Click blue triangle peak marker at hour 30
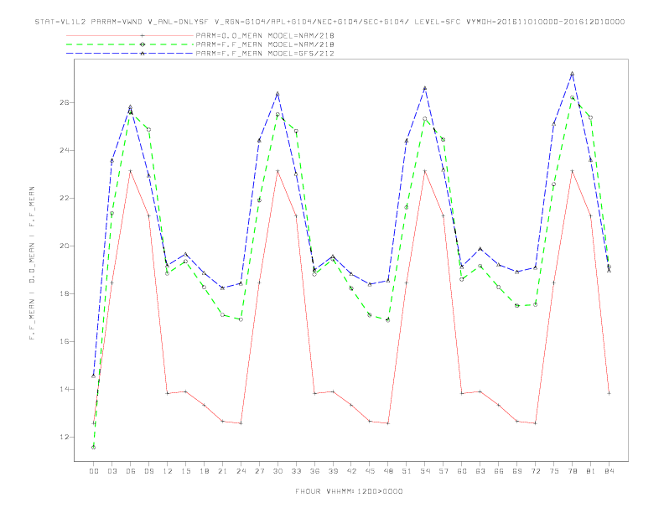The height and width of the screenshot is (513, 664). pos(278,94)
